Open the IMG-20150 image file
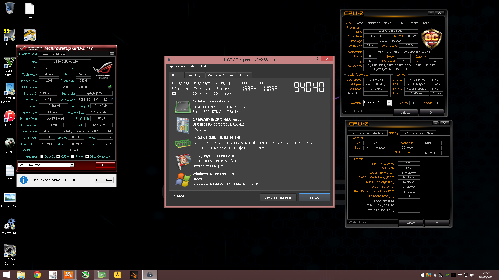 tap(10, 200)
